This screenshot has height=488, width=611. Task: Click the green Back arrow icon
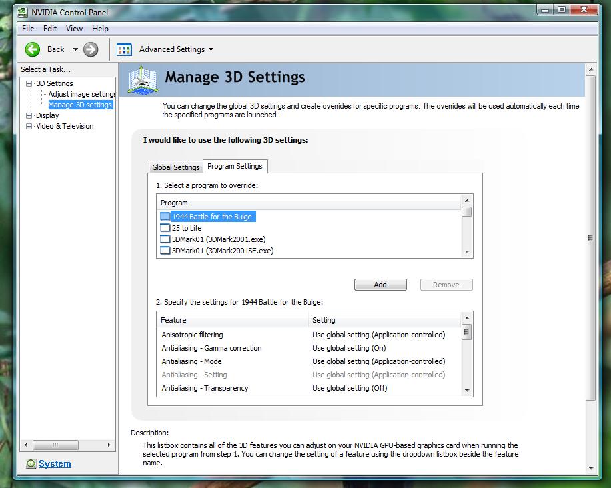point(33,49)
